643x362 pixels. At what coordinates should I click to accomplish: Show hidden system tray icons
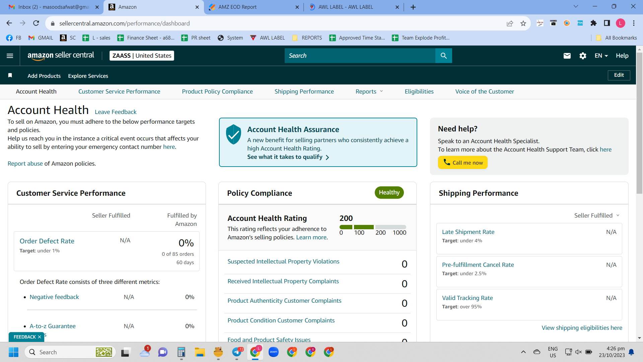click(523, 352)
